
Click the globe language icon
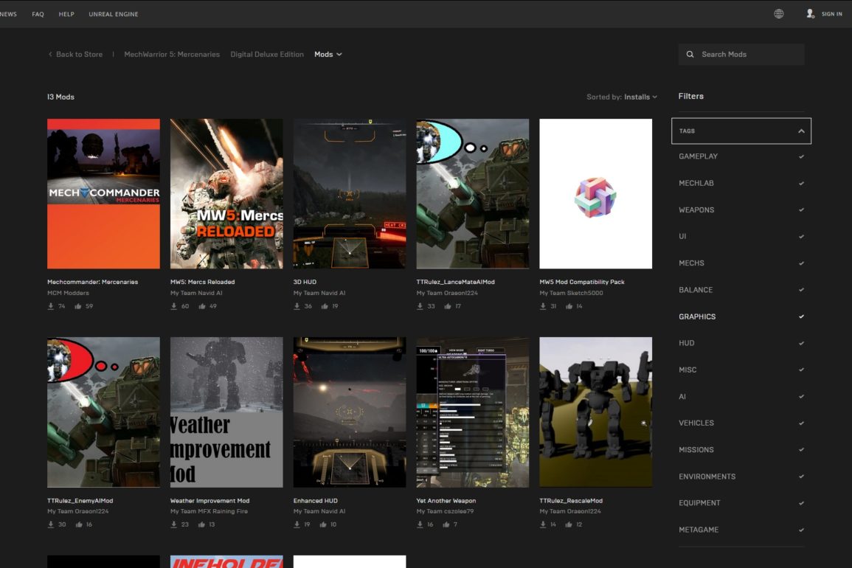pyautogui.click(x=779, y=14)
